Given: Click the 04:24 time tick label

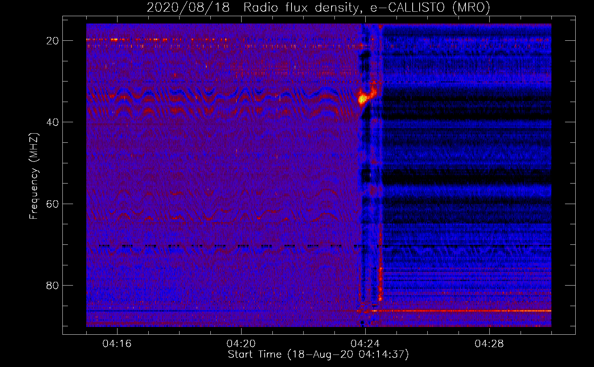Looking at the screenshot, I should [365, 344].
